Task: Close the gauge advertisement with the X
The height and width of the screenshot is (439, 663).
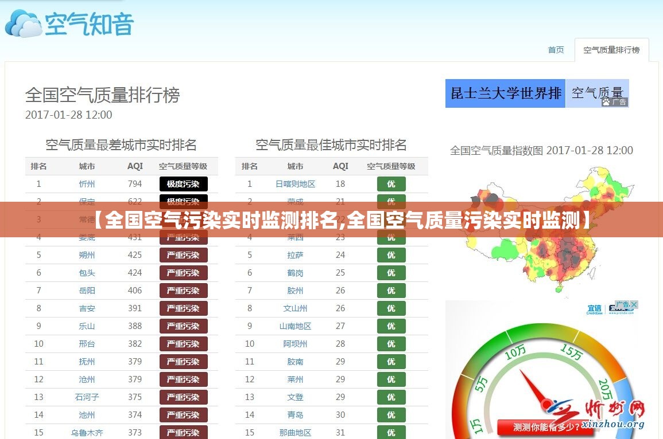Action: click(634, 304)
